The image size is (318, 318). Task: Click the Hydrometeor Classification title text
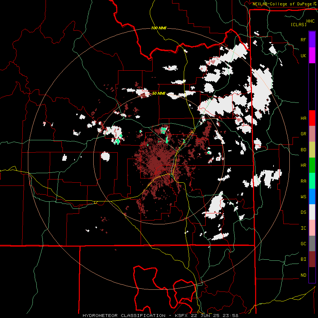click(124, 316)
